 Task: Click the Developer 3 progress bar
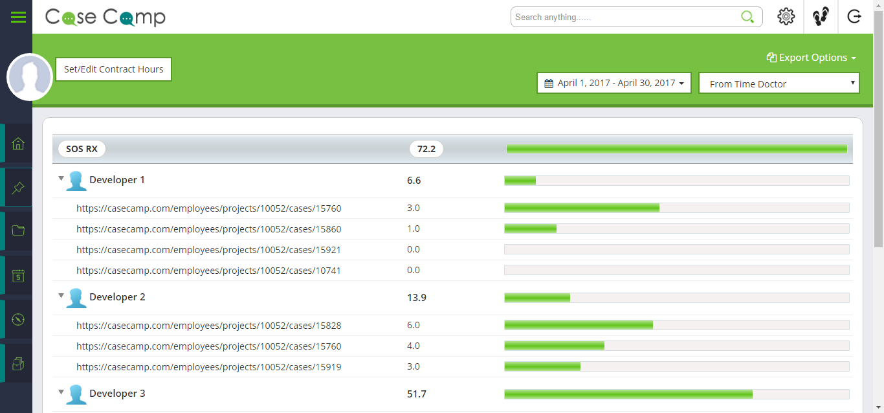pos(677,394)
